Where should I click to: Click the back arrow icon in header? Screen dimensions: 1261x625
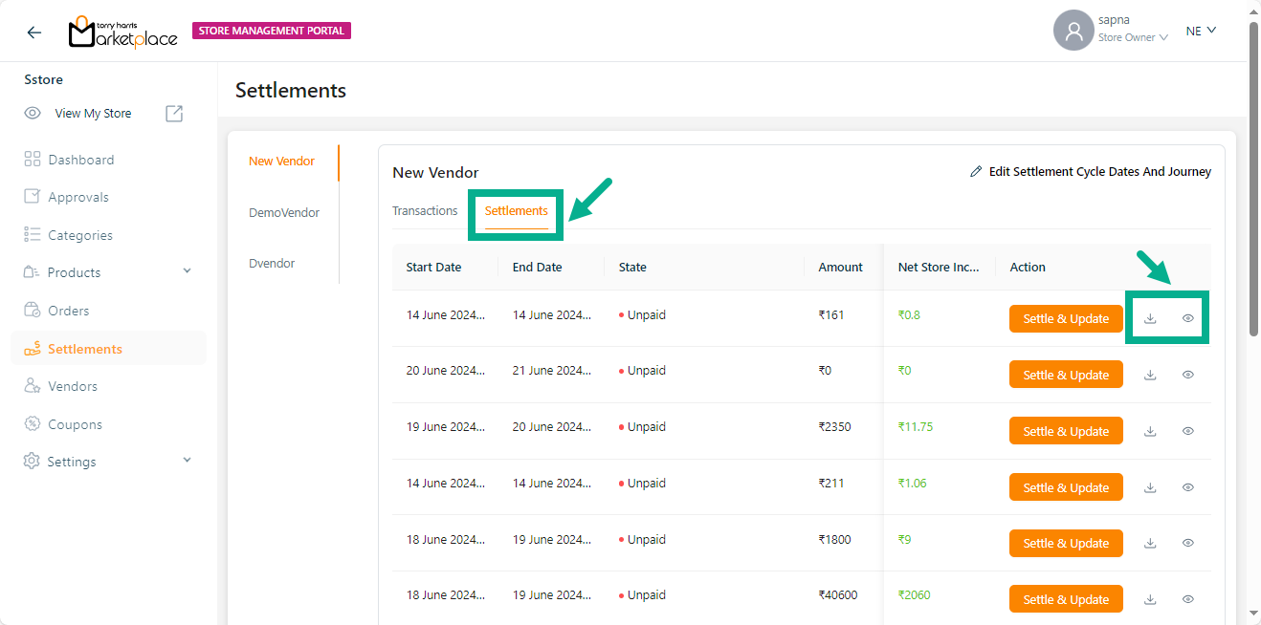[34, 32]
